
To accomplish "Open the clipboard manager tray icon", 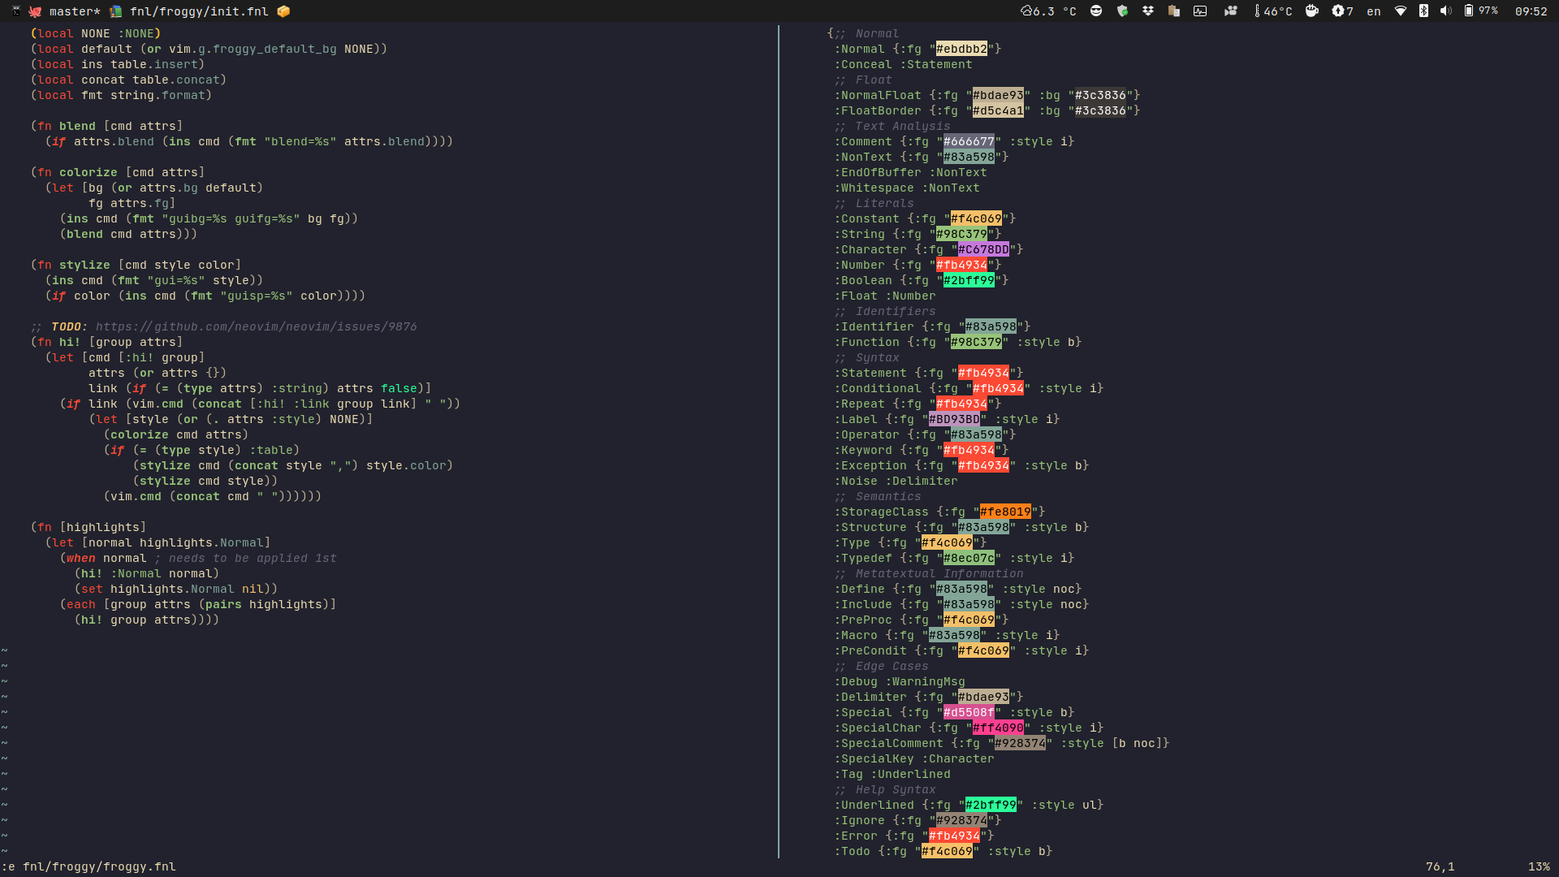I will pos(1174,11).
